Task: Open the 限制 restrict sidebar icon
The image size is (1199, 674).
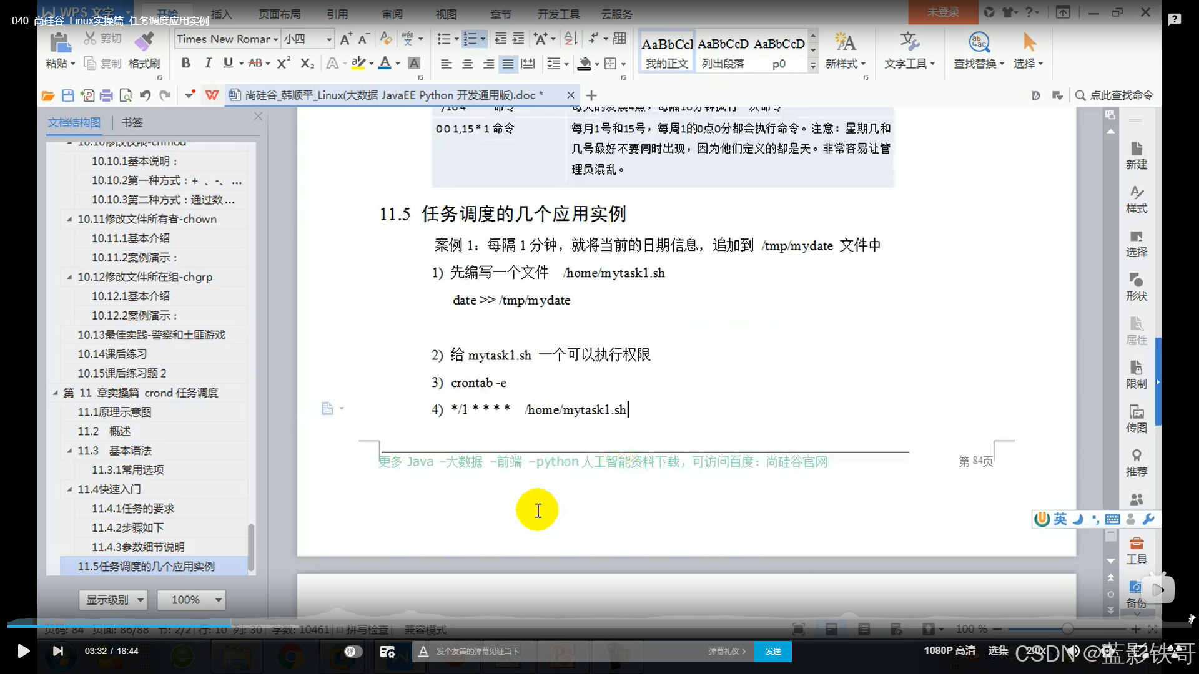Action: coord(1137,374)
